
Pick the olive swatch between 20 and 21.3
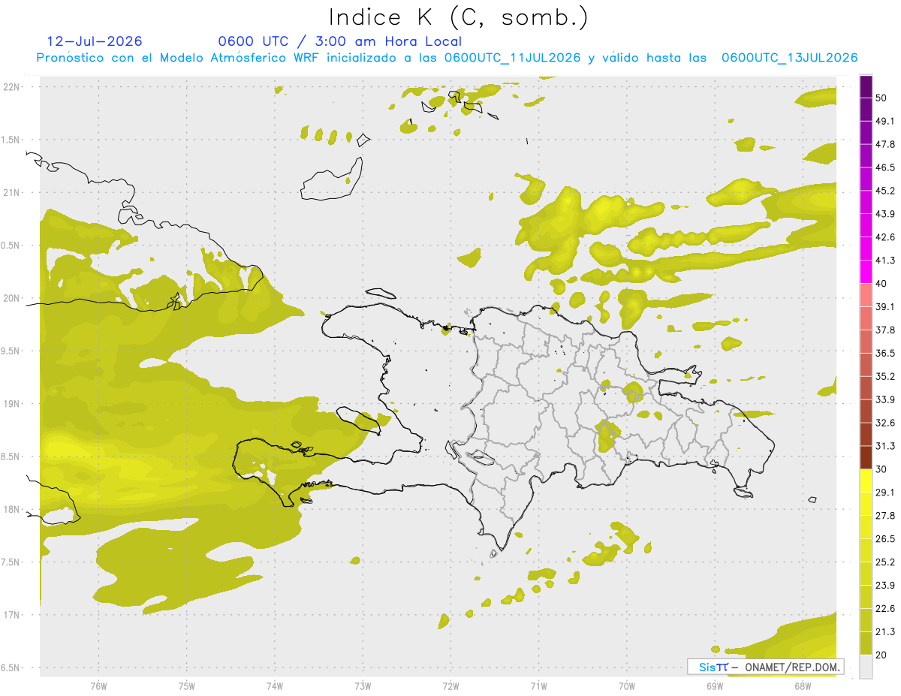(866, 643)
